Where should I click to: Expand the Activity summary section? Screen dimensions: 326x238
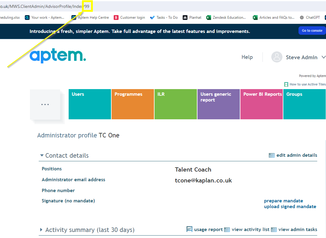tap(41, 230)
